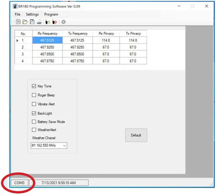Enable Battery Save Mode checkbox
217x195 pixels.
(x=34, y=122)
